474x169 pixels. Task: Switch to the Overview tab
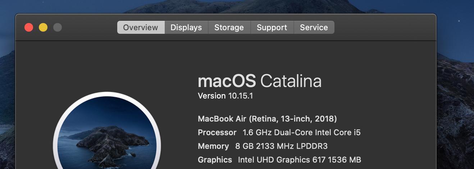[141, 27]
